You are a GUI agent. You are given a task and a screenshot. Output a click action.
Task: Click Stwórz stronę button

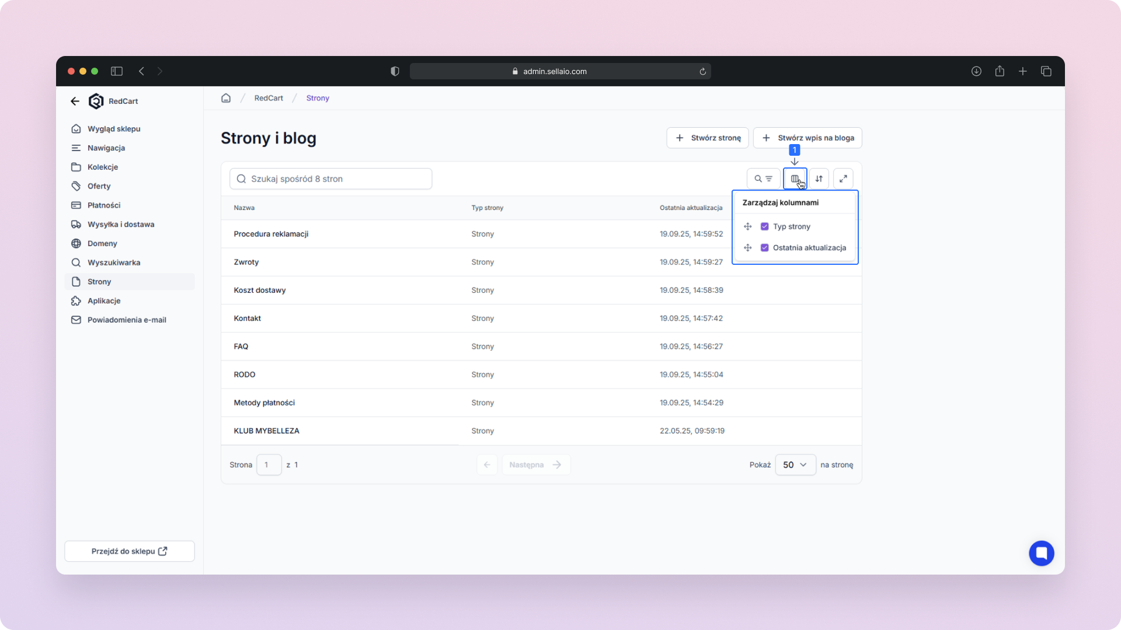708,138
